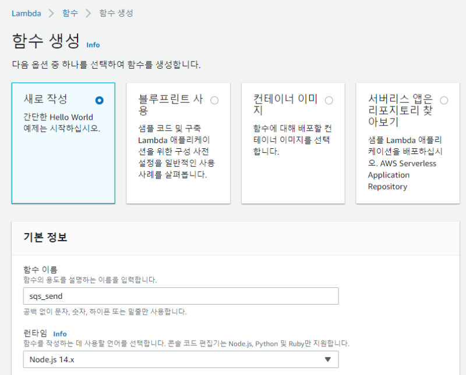Select the 컨테이너 이미지 radio button
This screenshot has height=375, width=466.
(329, 100)
